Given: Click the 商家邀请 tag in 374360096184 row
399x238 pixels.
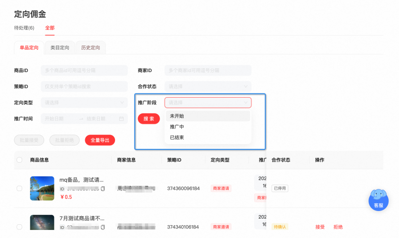Looking at the screenshot, I should click(x=221, y=188).
